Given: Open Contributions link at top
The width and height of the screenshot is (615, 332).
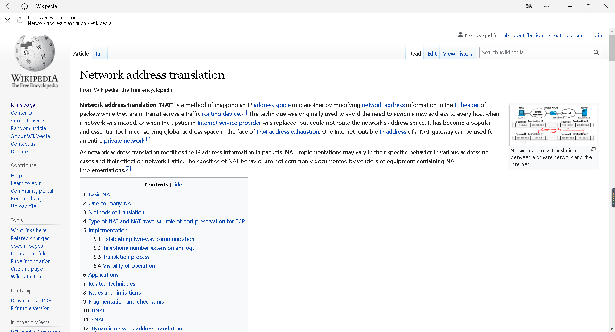Looking at the screenshot, I should (x=529, y=36).
